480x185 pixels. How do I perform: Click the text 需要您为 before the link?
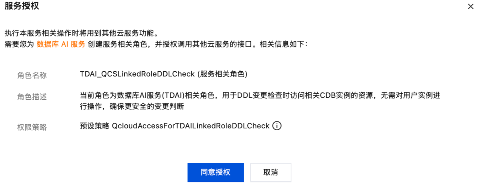[19, 44]
